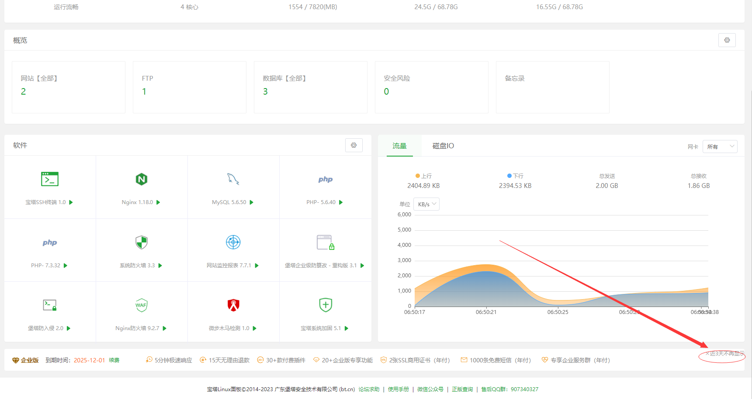Click play arrow beside Nginx防火墙 9.2.7
This screenshot has height=399, width=752.
tap(164, 328)
